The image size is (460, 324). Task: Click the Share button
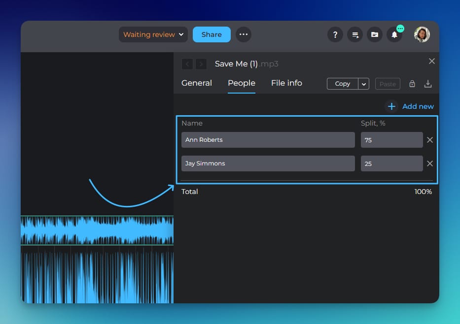coord(212,34)
